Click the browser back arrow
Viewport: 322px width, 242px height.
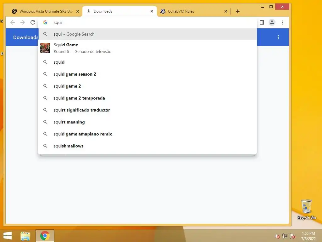click(13, 22)
